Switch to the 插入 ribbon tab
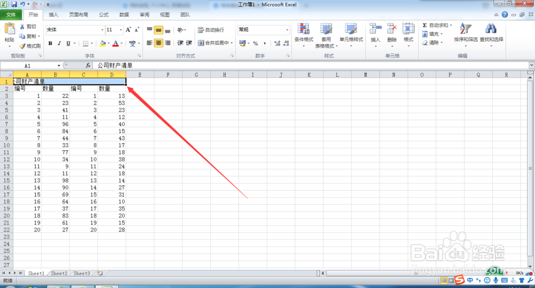 coord(53,14)
